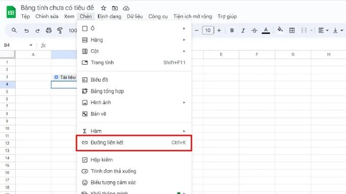Open the name box dropdown arrow
This screenshot has height=194, width=346.
tap(31, 45)
